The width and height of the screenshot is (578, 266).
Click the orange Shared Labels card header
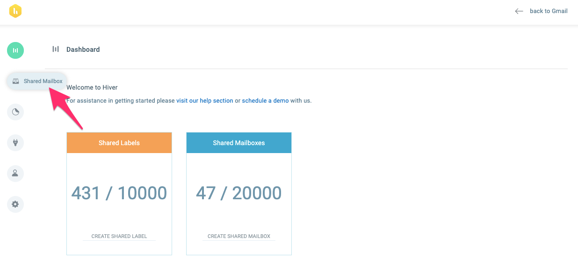pyautogui.click(x=119, y=143)
